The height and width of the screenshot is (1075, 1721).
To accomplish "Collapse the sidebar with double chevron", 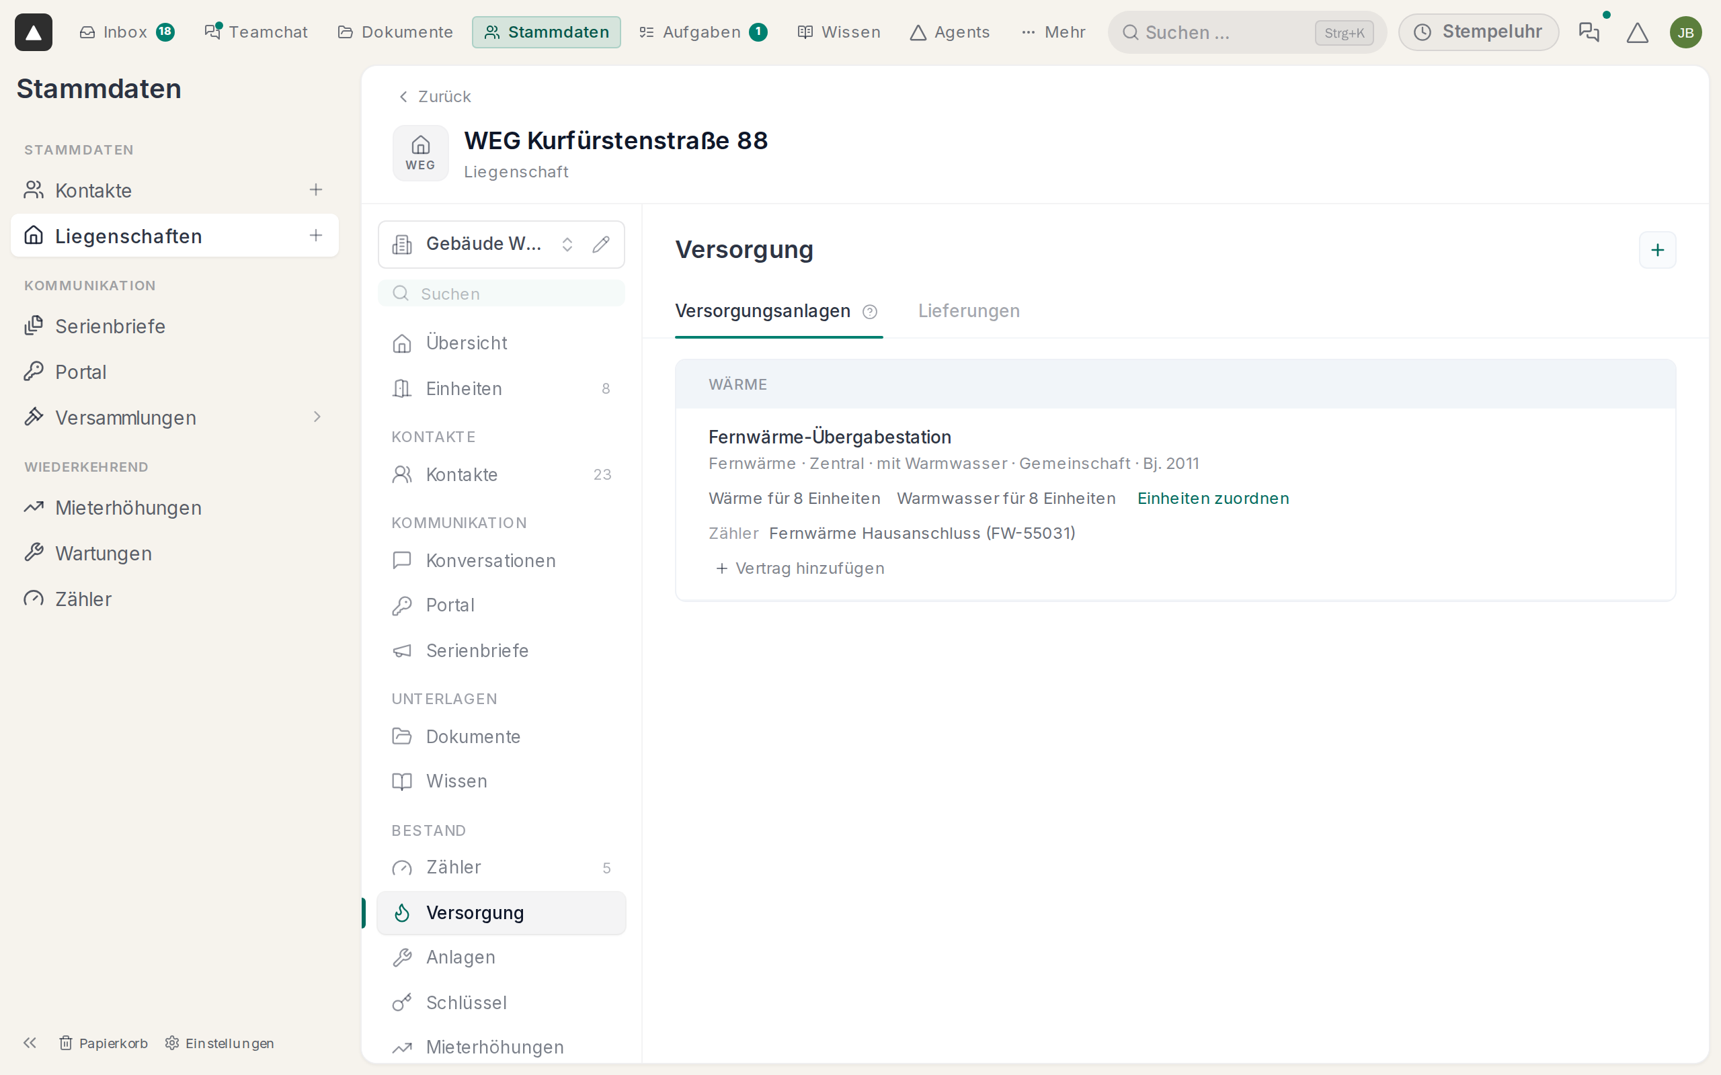I will click(x=30, y=1043).
